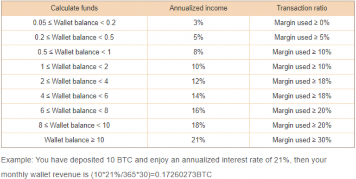
Task: Select the 0.05 ≤ Wallet balance < 0.2 cell
Action: pyautogui.click(x=74, y=23)
